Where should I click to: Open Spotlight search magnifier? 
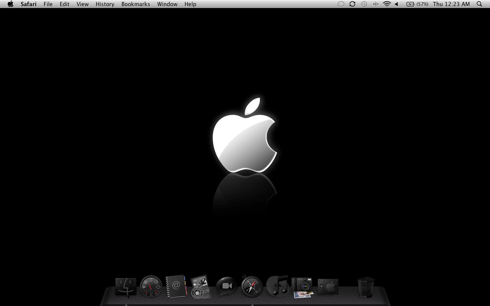(x=479, y=4)
